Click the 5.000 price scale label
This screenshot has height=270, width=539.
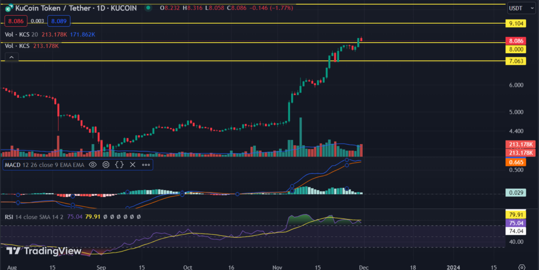(x=516, y=112)
